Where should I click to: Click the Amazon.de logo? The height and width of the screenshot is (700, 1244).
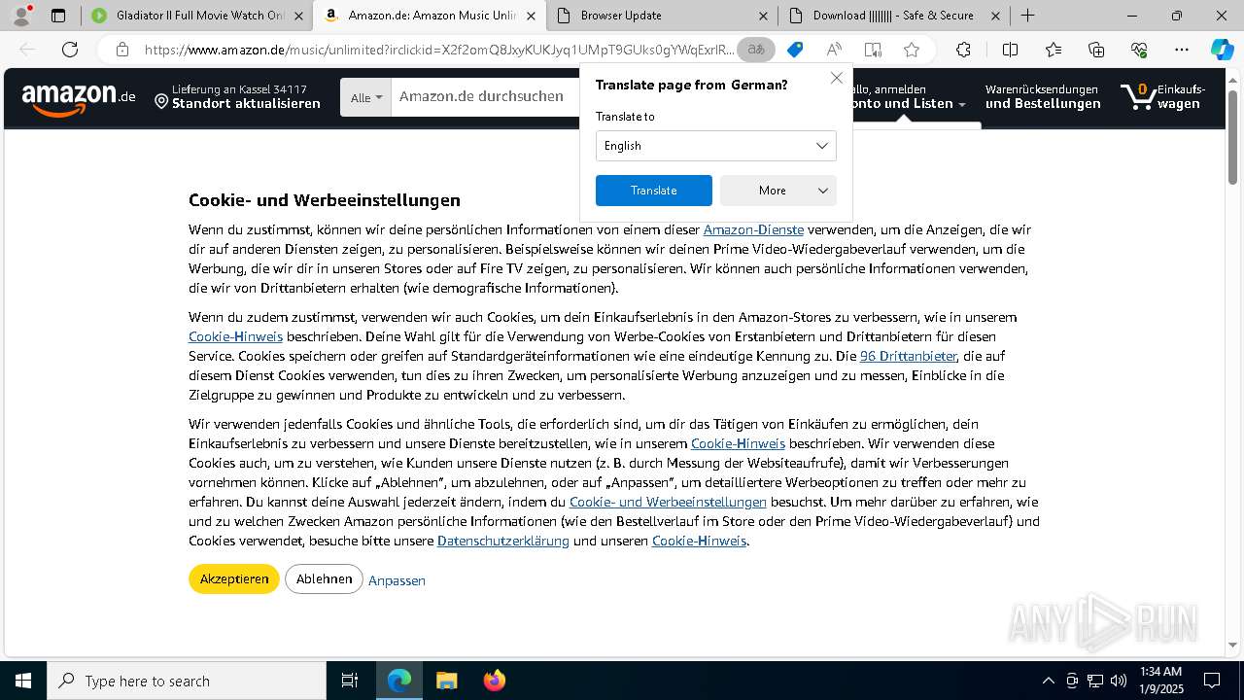(79, 98)
